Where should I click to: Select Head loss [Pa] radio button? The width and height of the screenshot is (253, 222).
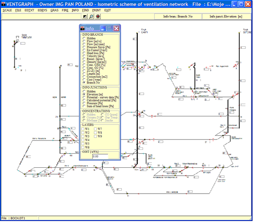(84, 53)
